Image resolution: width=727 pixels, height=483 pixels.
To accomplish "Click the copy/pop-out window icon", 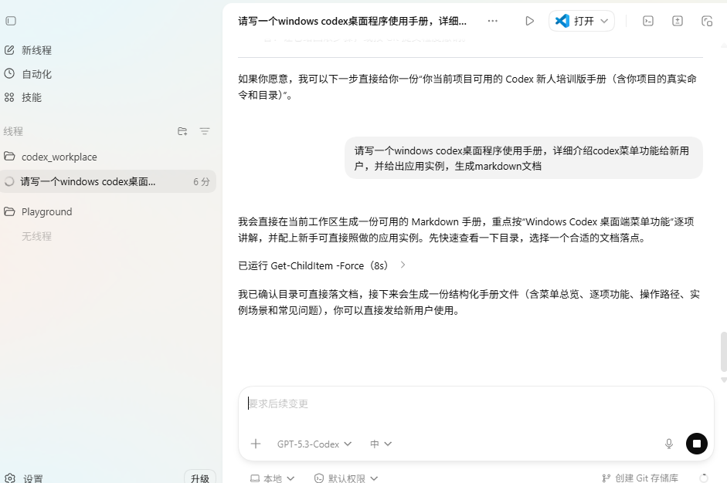I will point(707,21).
